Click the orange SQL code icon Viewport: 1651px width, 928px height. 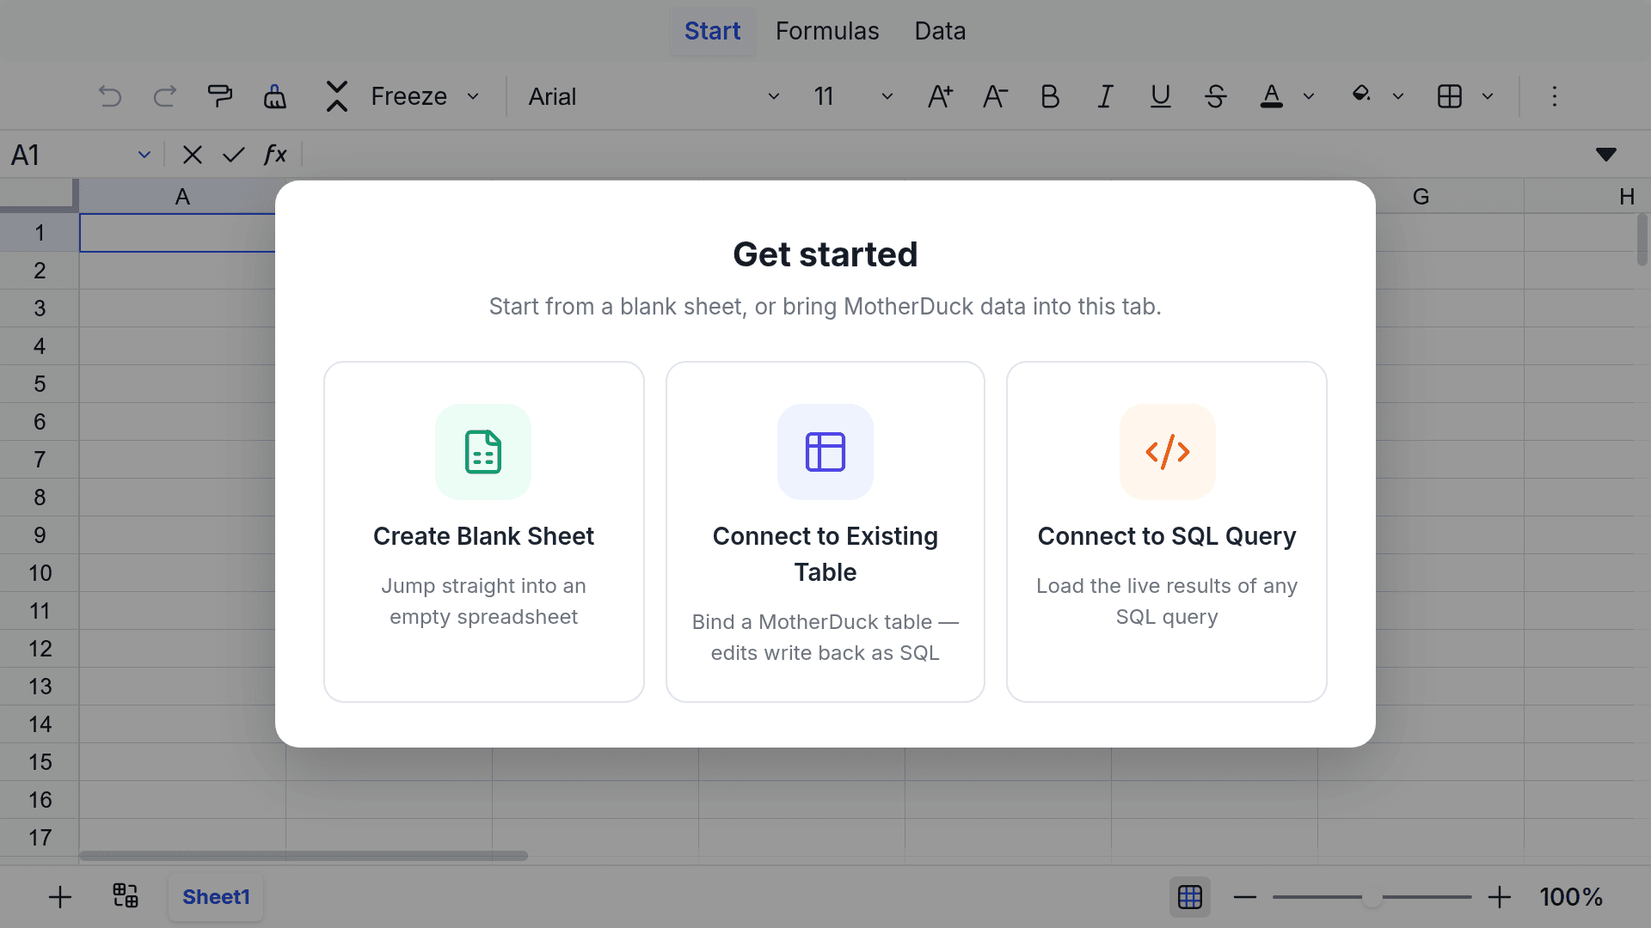1168,452
